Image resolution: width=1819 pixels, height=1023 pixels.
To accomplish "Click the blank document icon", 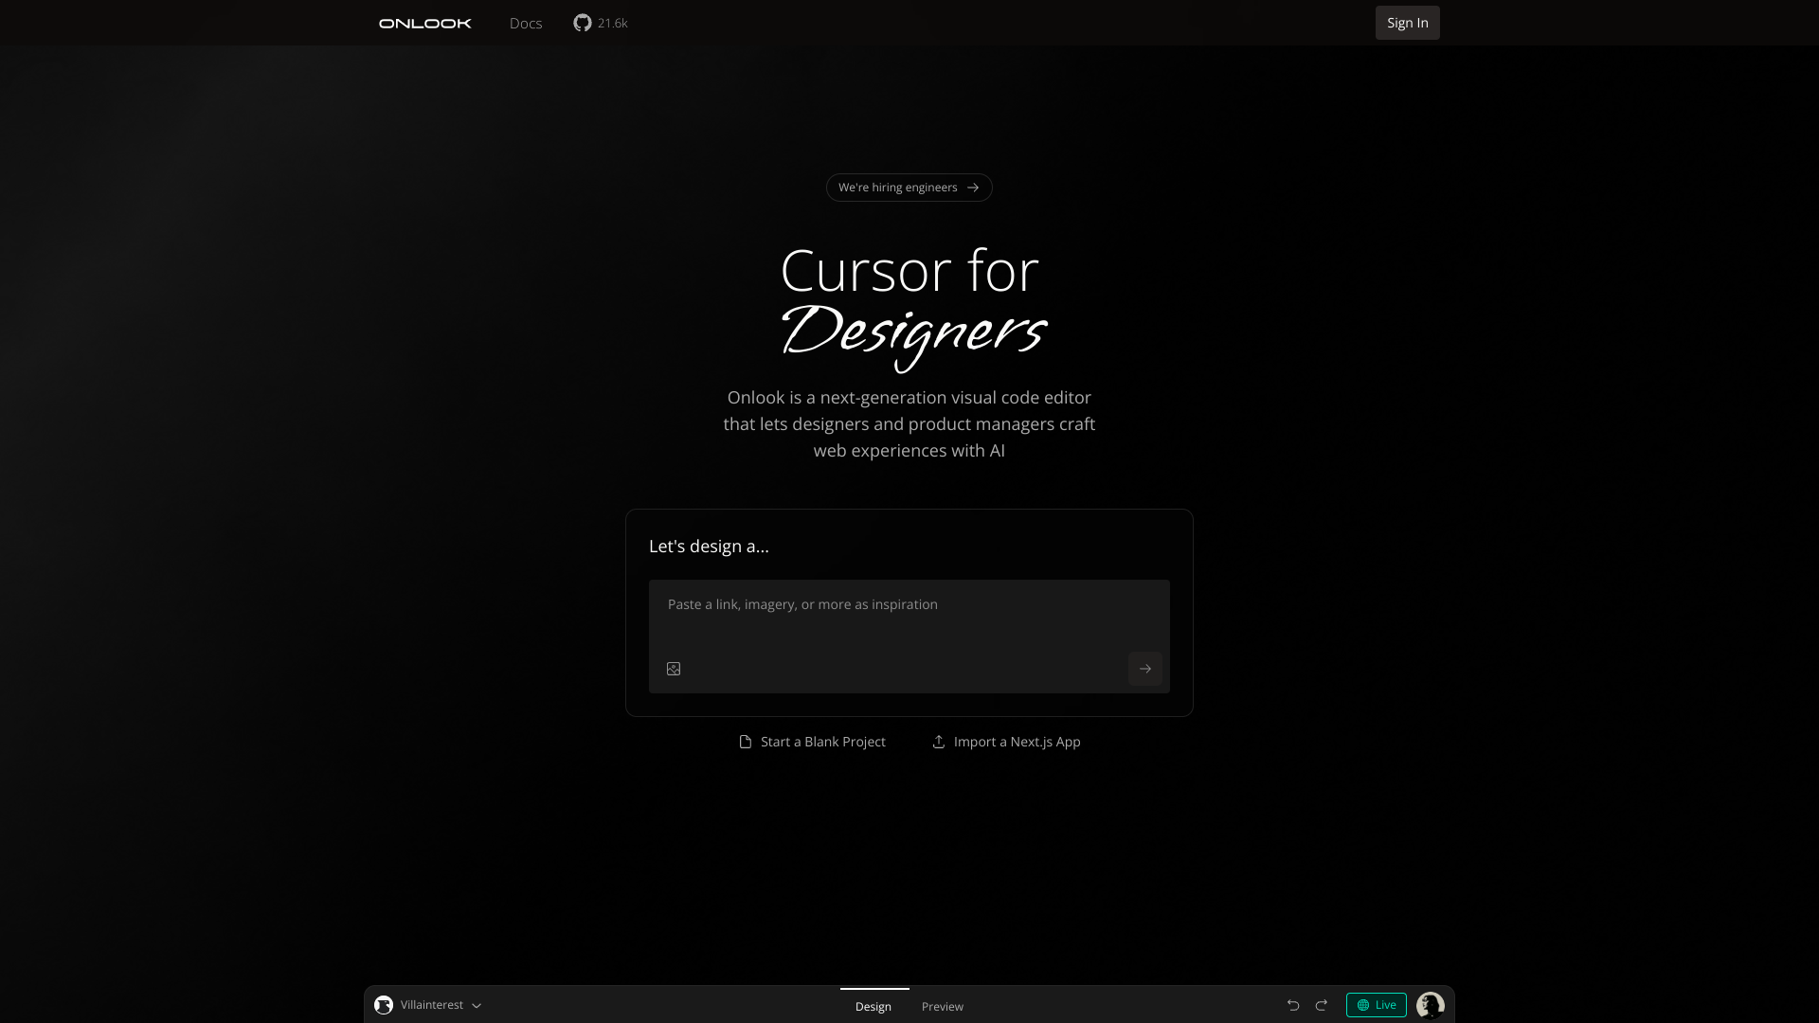I will click(746, 742).
